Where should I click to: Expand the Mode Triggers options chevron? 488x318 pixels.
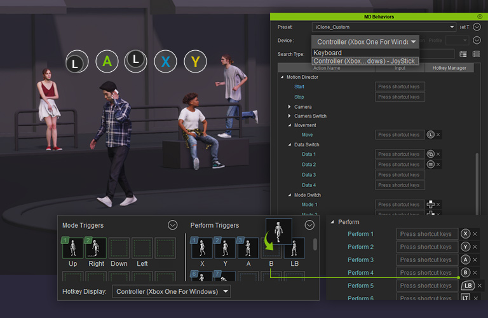[x=172, y=225]
